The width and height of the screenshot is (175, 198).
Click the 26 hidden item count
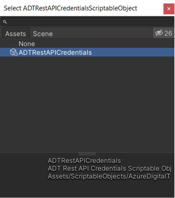[168, 33]
